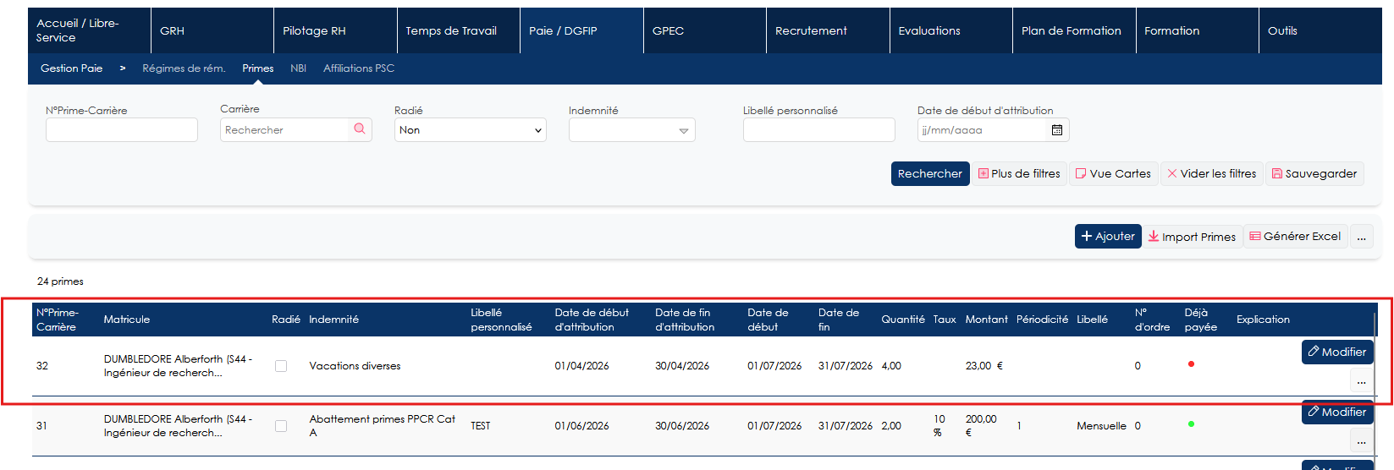Open the Paie / DGFIP menu
The width and height of the screenshot is (1394, 470).
(581, 30)
